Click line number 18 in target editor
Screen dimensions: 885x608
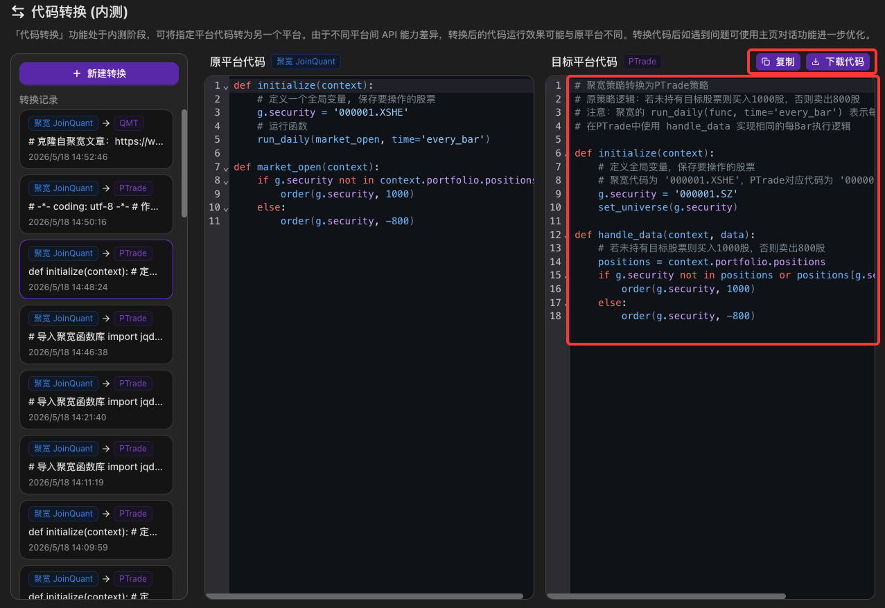[x=555, y=316]
